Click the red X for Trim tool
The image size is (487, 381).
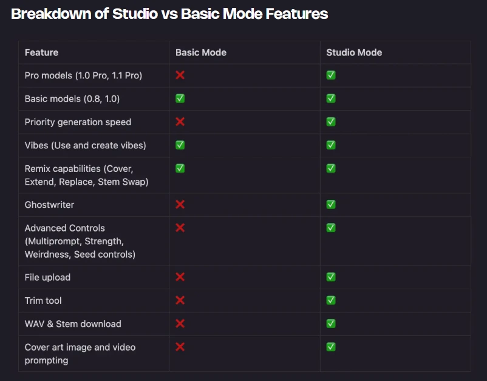tap(180, 300)
